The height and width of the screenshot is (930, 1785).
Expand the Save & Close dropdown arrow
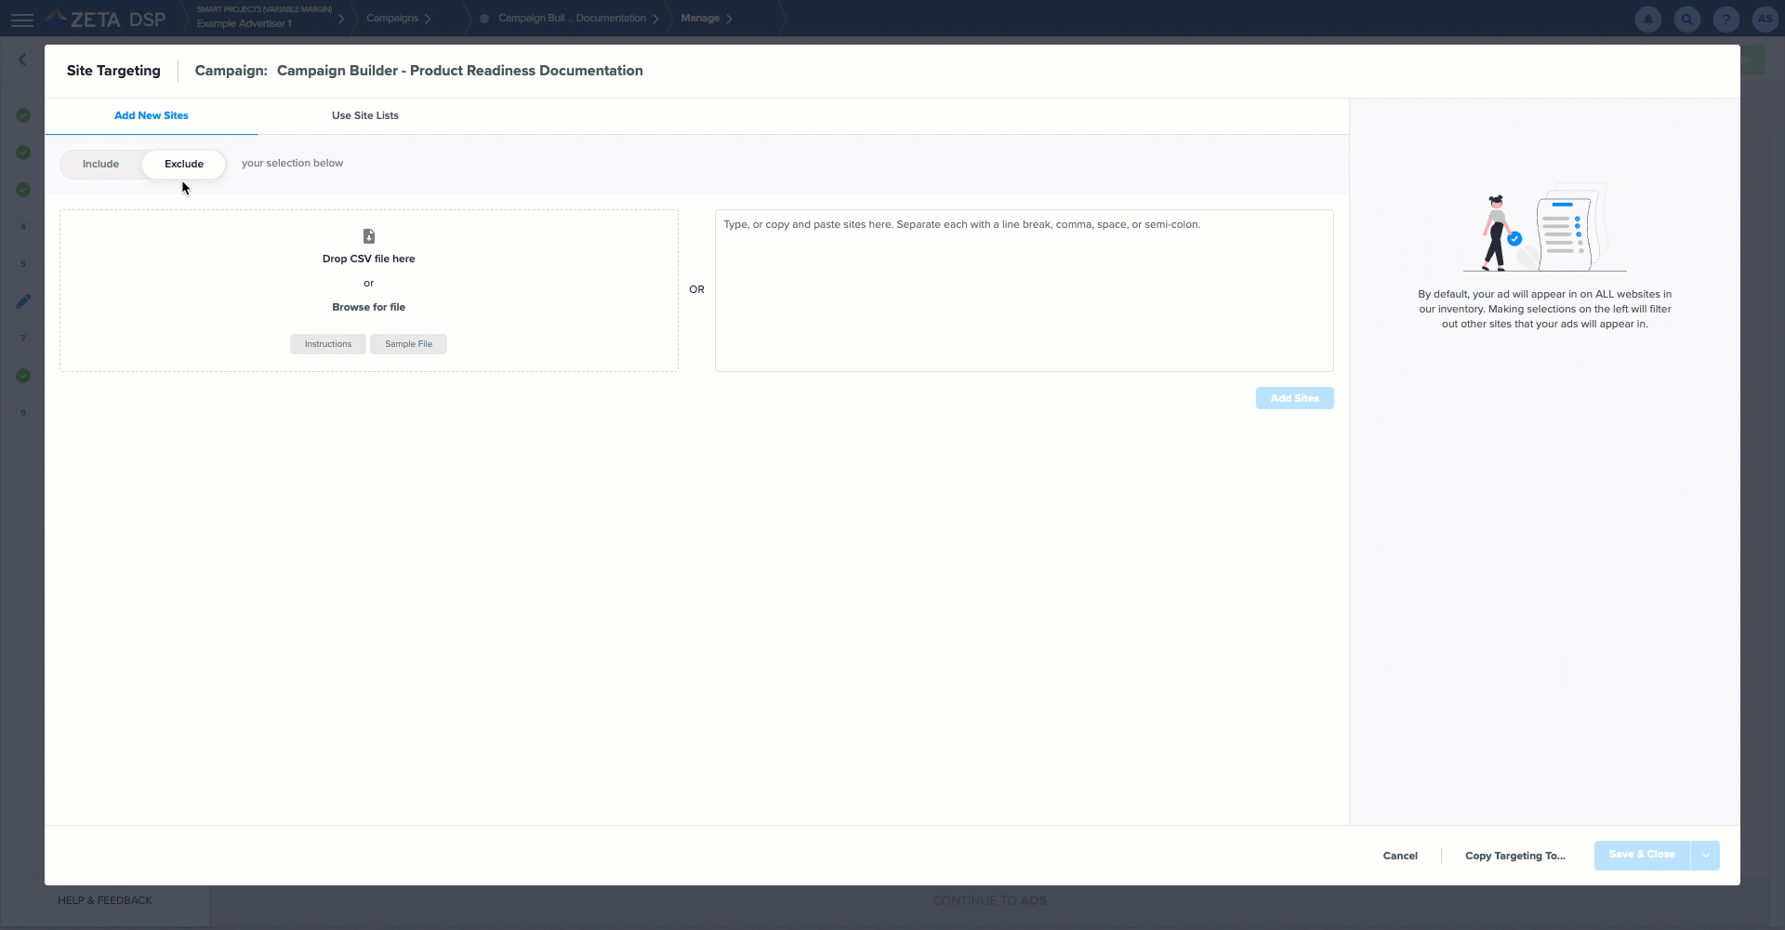pos(1706,856)
